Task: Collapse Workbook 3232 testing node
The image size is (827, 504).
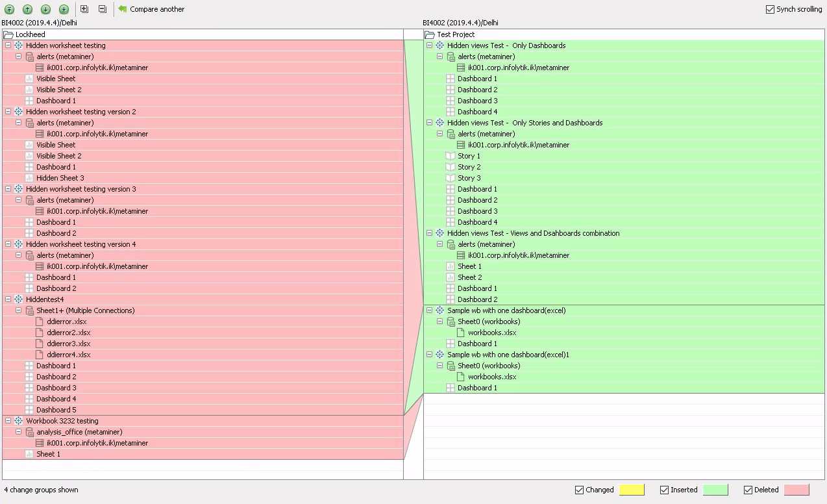Action: point(8,421)
